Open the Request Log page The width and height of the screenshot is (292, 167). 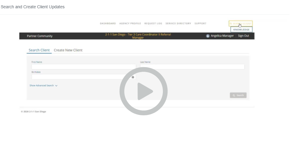pyautogui.click(x=153, y=24)
